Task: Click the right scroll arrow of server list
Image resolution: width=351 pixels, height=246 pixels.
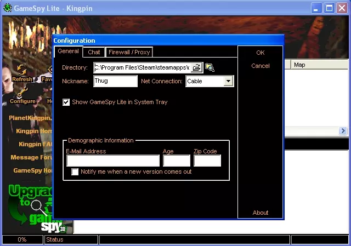Action: [343, 130]
